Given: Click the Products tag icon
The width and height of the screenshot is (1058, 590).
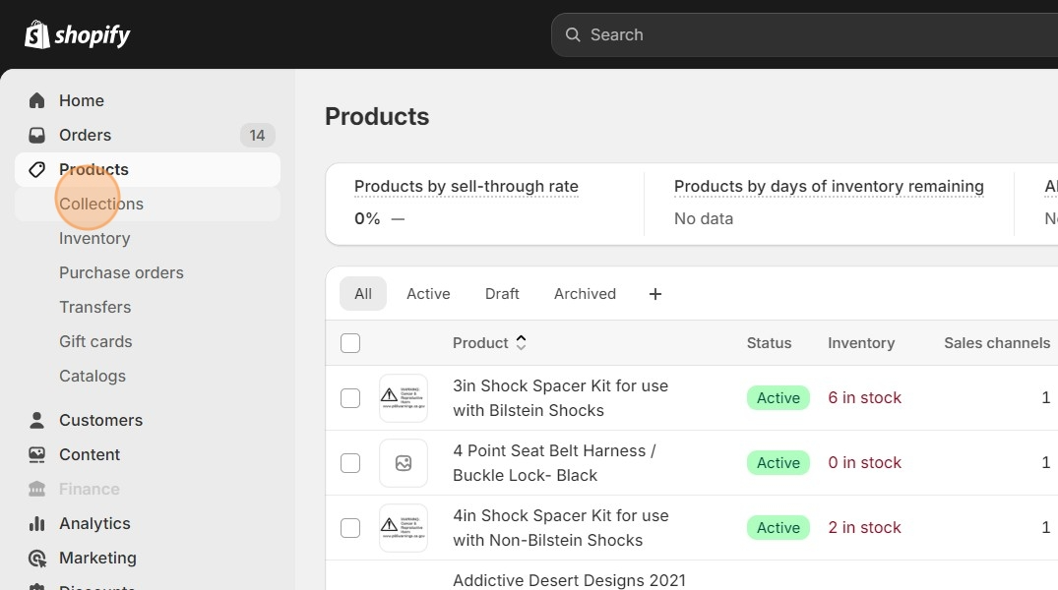Looking at the screenshot, I should point(37,169).
